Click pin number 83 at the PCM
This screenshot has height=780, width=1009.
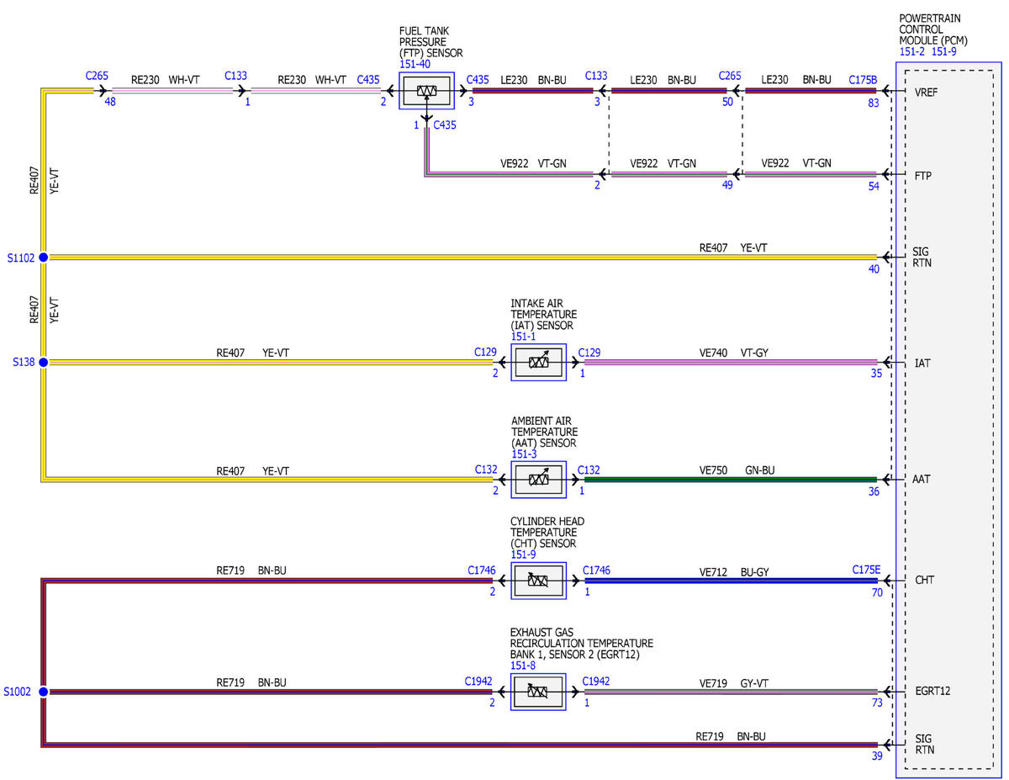point(874,103)
